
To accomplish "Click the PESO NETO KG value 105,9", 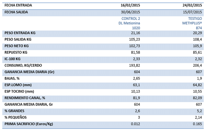I will pyautogui.click(x=197, y=46).
